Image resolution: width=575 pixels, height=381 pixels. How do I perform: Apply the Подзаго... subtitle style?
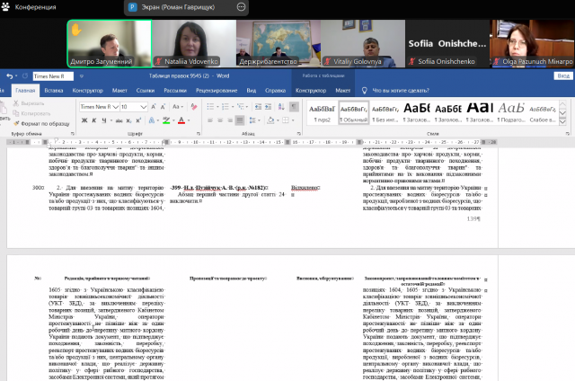(511, 113)
